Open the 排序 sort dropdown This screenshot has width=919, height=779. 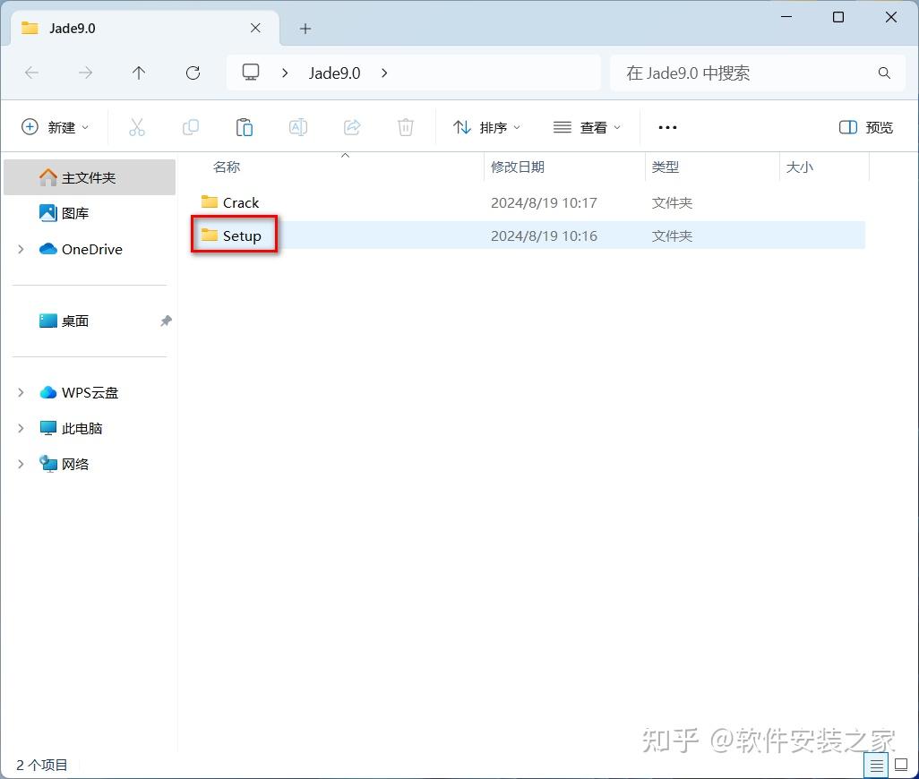point(486,126)
